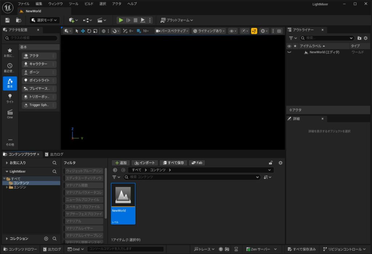Click the すべて保存 button in Content Browser
Viewport: 372px width, 254px height.
173,163
